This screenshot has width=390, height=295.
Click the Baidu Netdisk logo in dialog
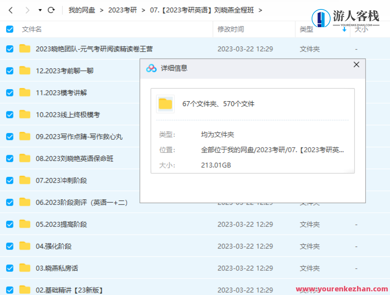151,68
